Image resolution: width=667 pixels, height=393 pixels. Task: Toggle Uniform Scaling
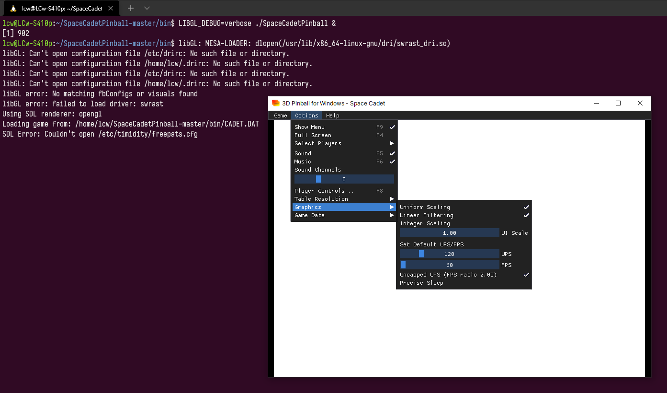tap(464, 207)
